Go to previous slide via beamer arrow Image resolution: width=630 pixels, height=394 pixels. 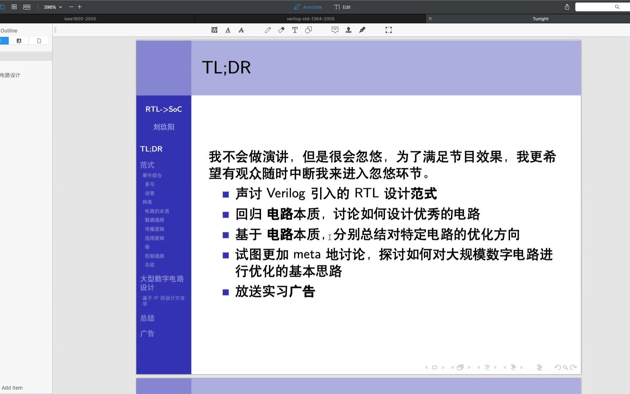426,367
